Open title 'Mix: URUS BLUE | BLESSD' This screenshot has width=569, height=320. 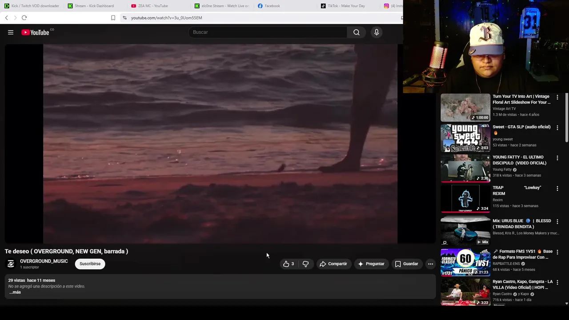point(522,224)
